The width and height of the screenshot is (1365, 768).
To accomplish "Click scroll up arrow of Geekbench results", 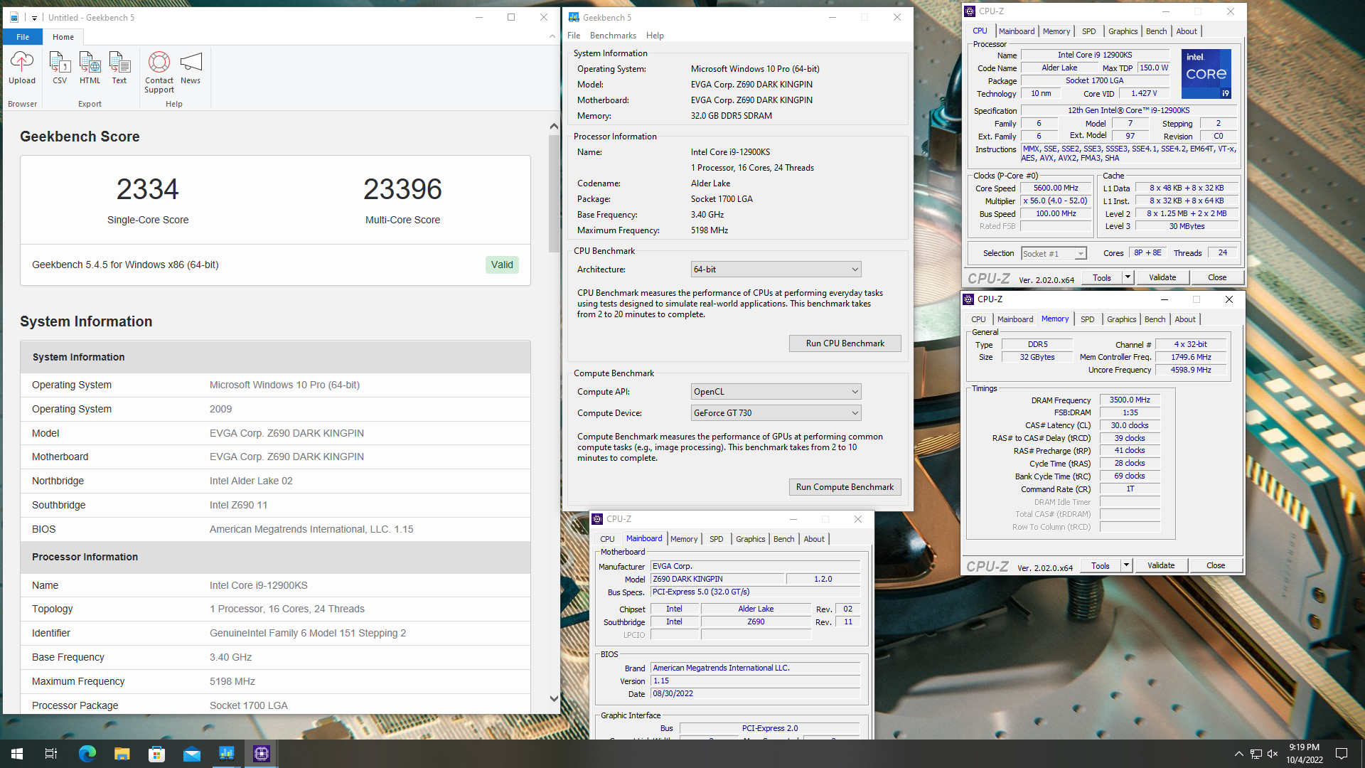I will (x=554, y=127).
